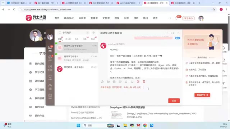This screenshot has width=230, height=129.
Task: Click the folder file icon in message toolbar
Action: pos(108,82)
